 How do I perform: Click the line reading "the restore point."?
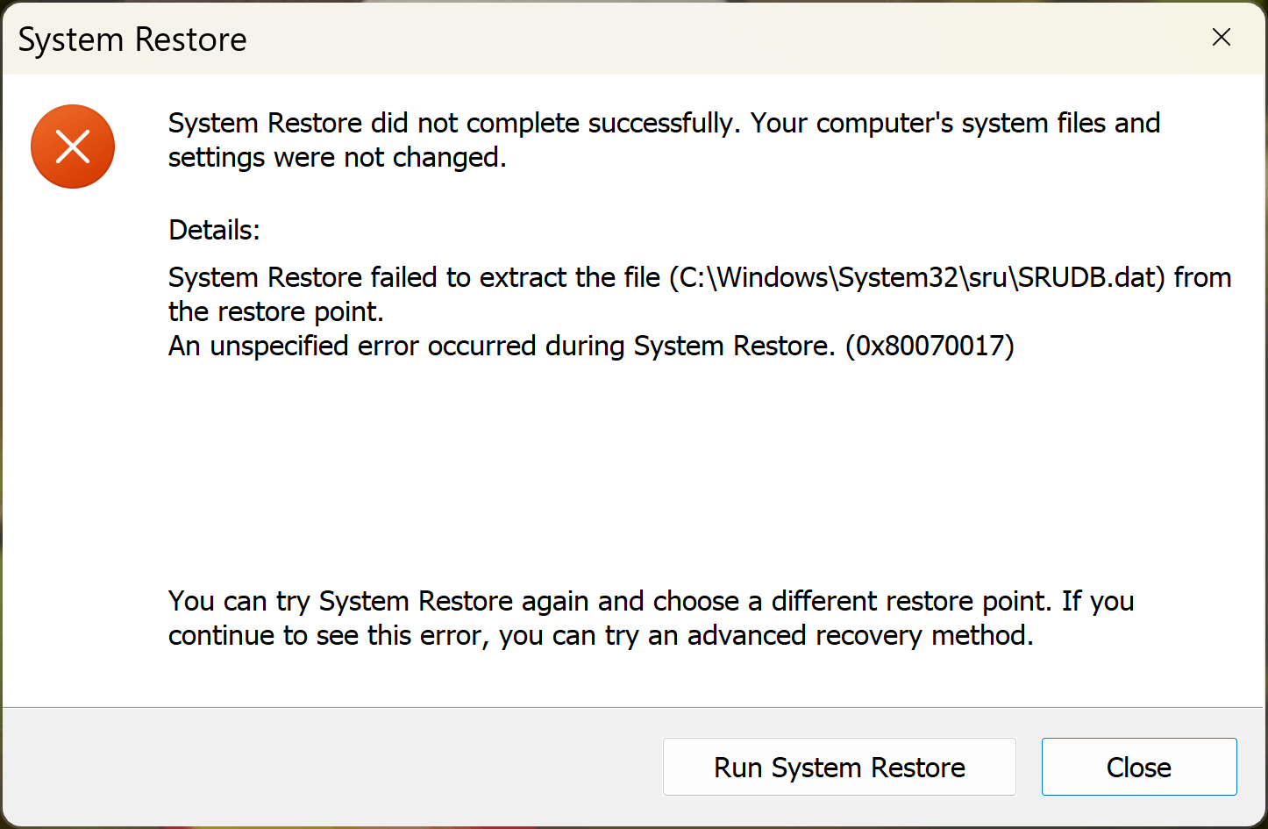coord(275,312)
